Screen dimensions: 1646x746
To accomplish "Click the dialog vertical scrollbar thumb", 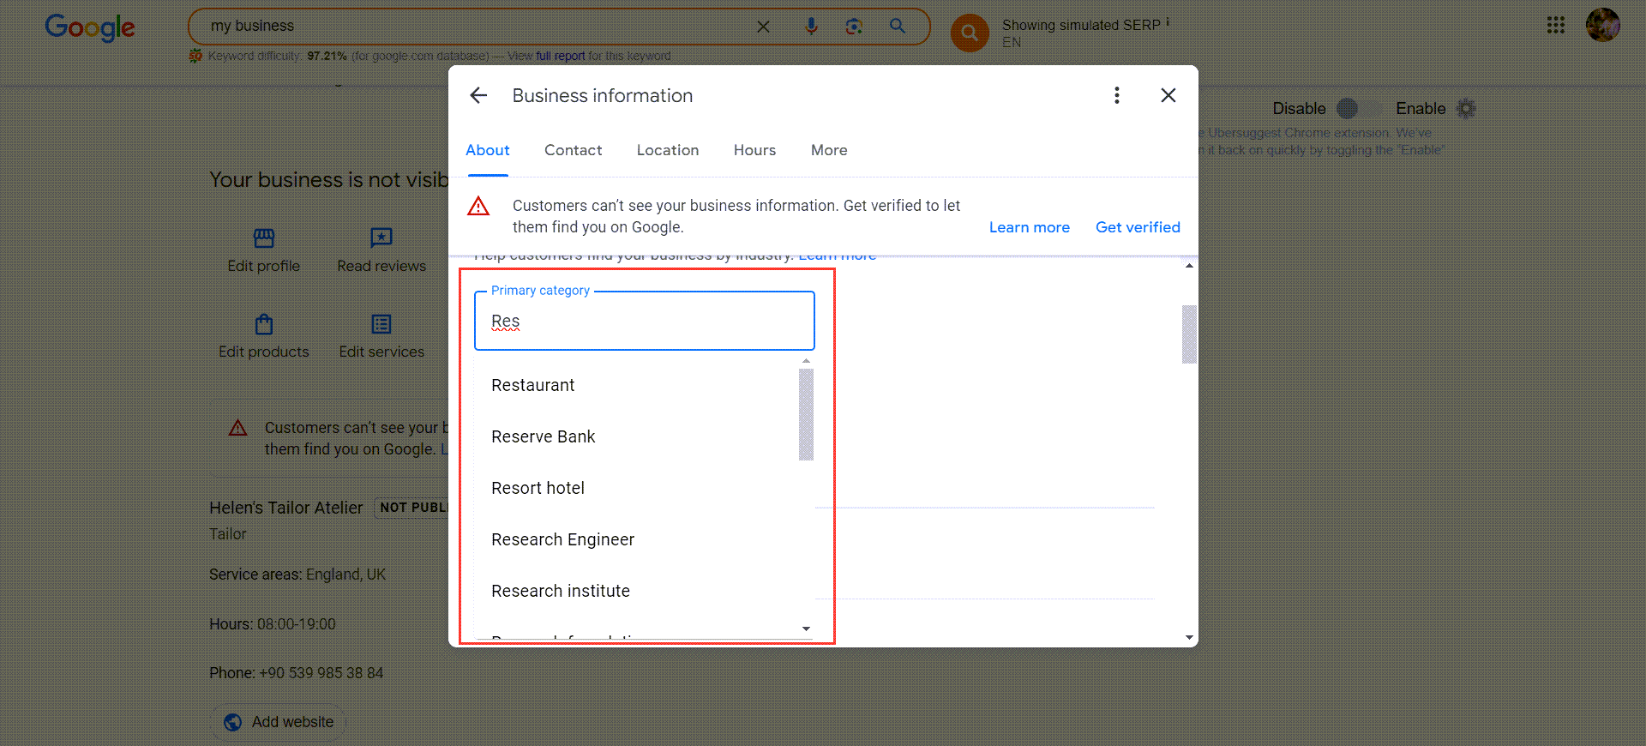I will pyautogui.click(x=1189, y=334).
